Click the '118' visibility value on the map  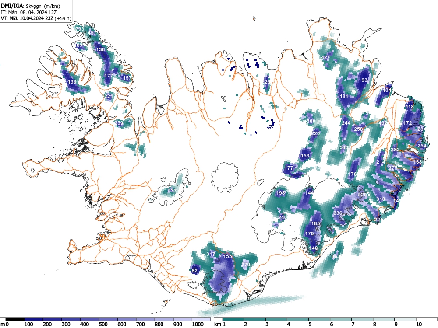pyautogui.click(x=410, y=107)
